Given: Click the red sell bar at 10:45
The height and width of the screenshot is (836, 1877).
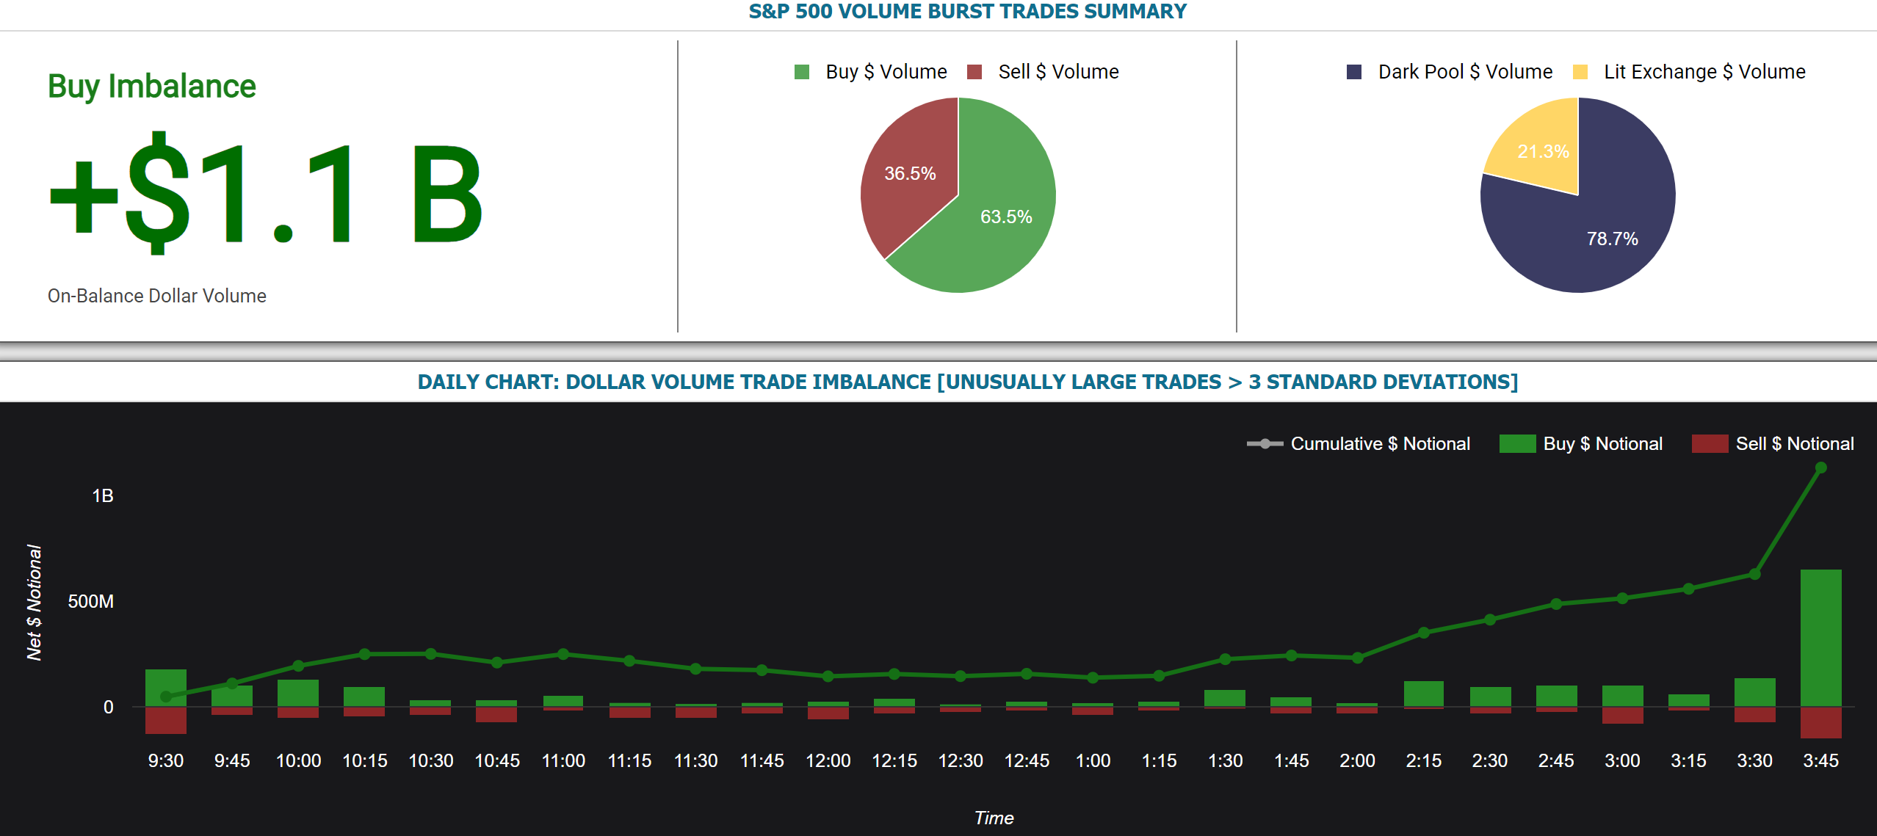Looking at the screenshot, I should 496,714.
